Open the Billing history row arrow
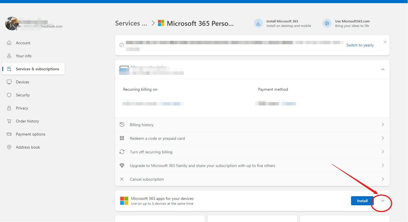408x222 pixels. (x=383, y=124)
